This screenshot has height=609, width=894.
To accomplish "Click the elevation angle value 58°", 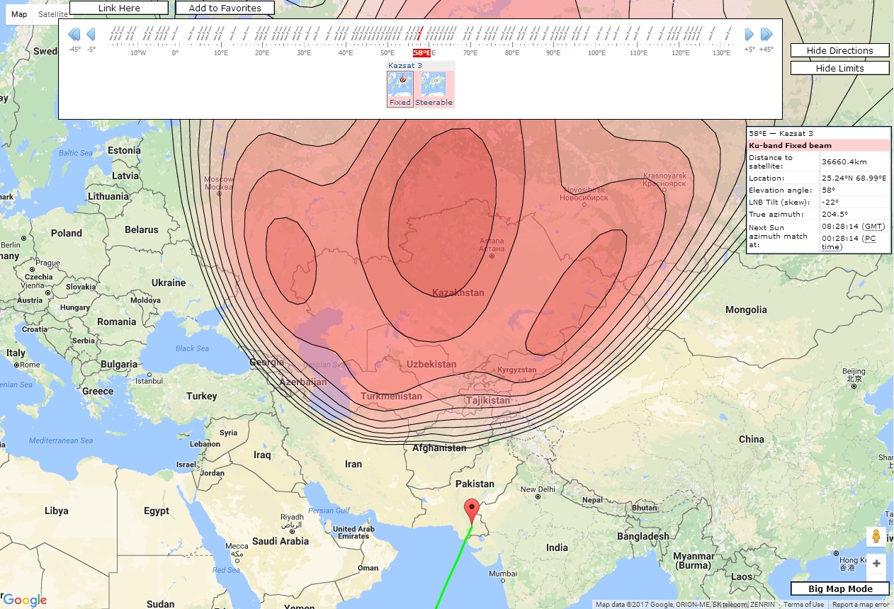I will coord(827,190).
